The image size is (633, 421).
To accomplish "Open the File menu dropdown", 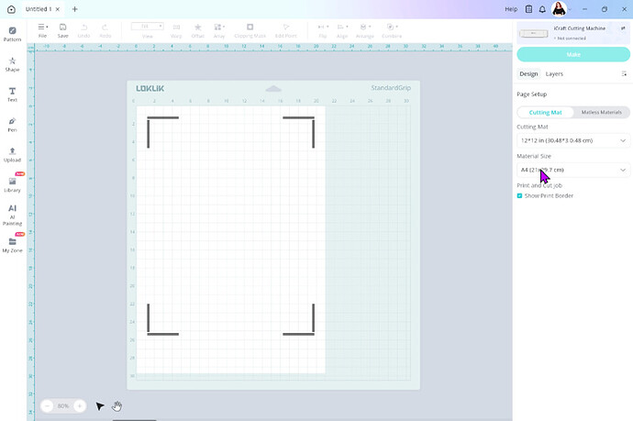I will click(43, 30).
